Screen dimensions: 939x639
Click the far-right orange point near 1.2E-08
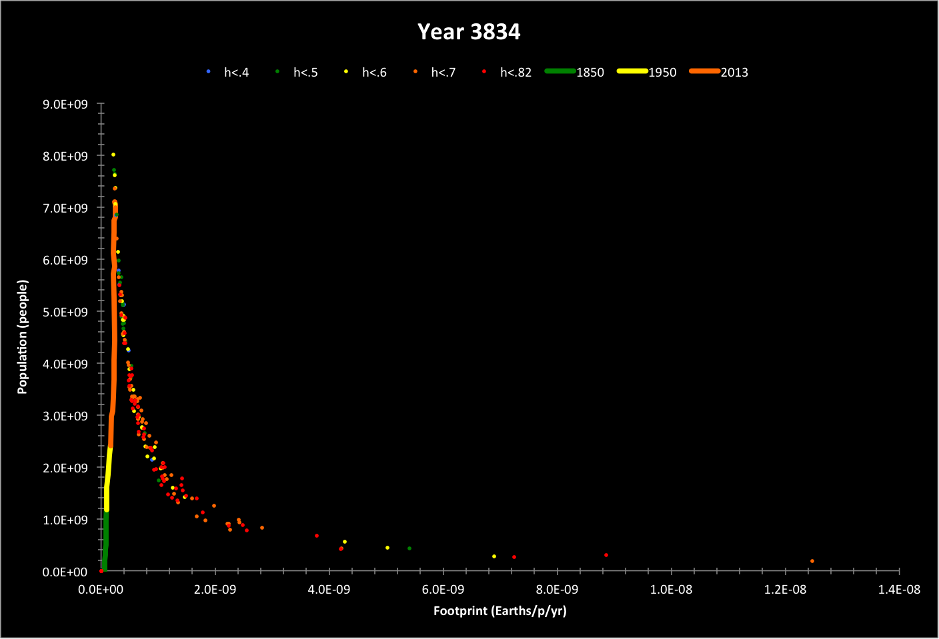(812, 561)
